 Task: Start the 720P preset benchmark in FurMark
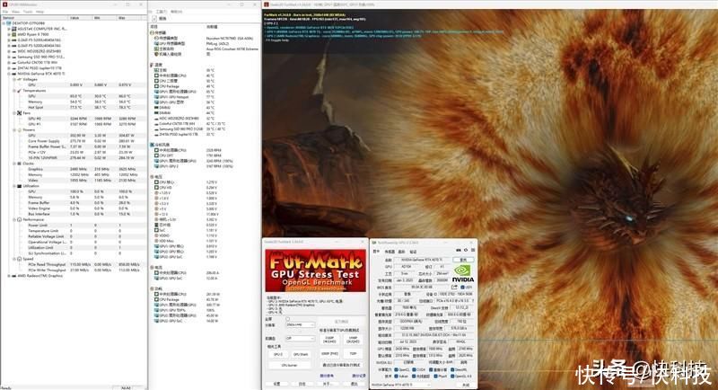[x=353, y=354]
